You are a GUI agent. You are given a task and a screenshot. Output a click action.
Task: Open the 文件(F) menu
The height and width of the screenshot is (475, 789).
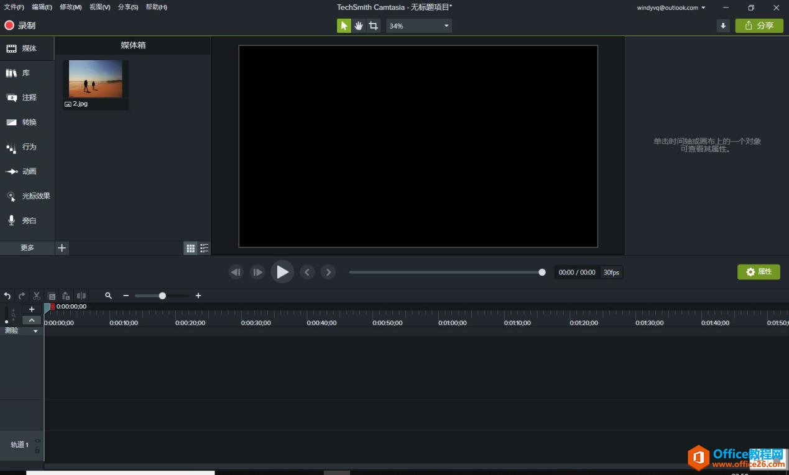[x=14, y=7]
